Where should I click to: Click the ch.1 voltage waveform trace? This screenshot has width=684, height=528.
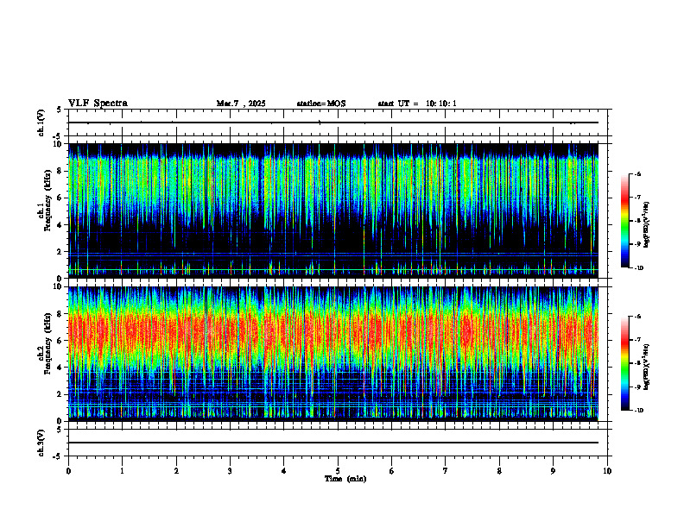[333, 123]
